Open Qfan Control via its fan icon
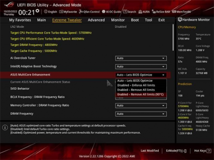Viewport: 214px width, 160px height. pos(81,12)
